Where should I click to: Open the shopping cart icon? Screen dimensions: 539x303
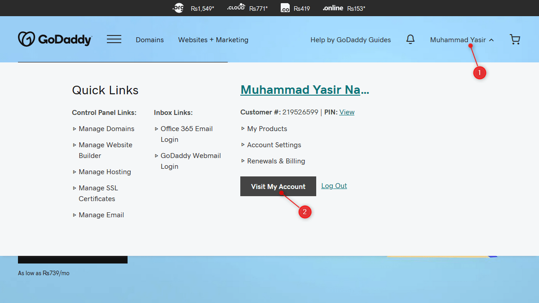tap(515, 40)
